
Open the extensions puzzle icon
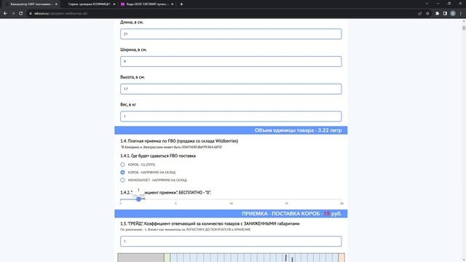[437, 13]
